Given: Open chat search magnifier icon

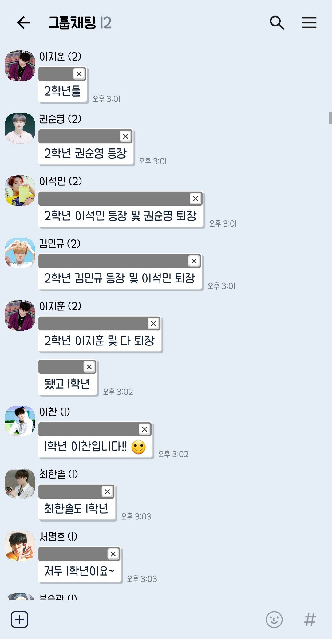Looking at the screenshot, I should 277,23.
